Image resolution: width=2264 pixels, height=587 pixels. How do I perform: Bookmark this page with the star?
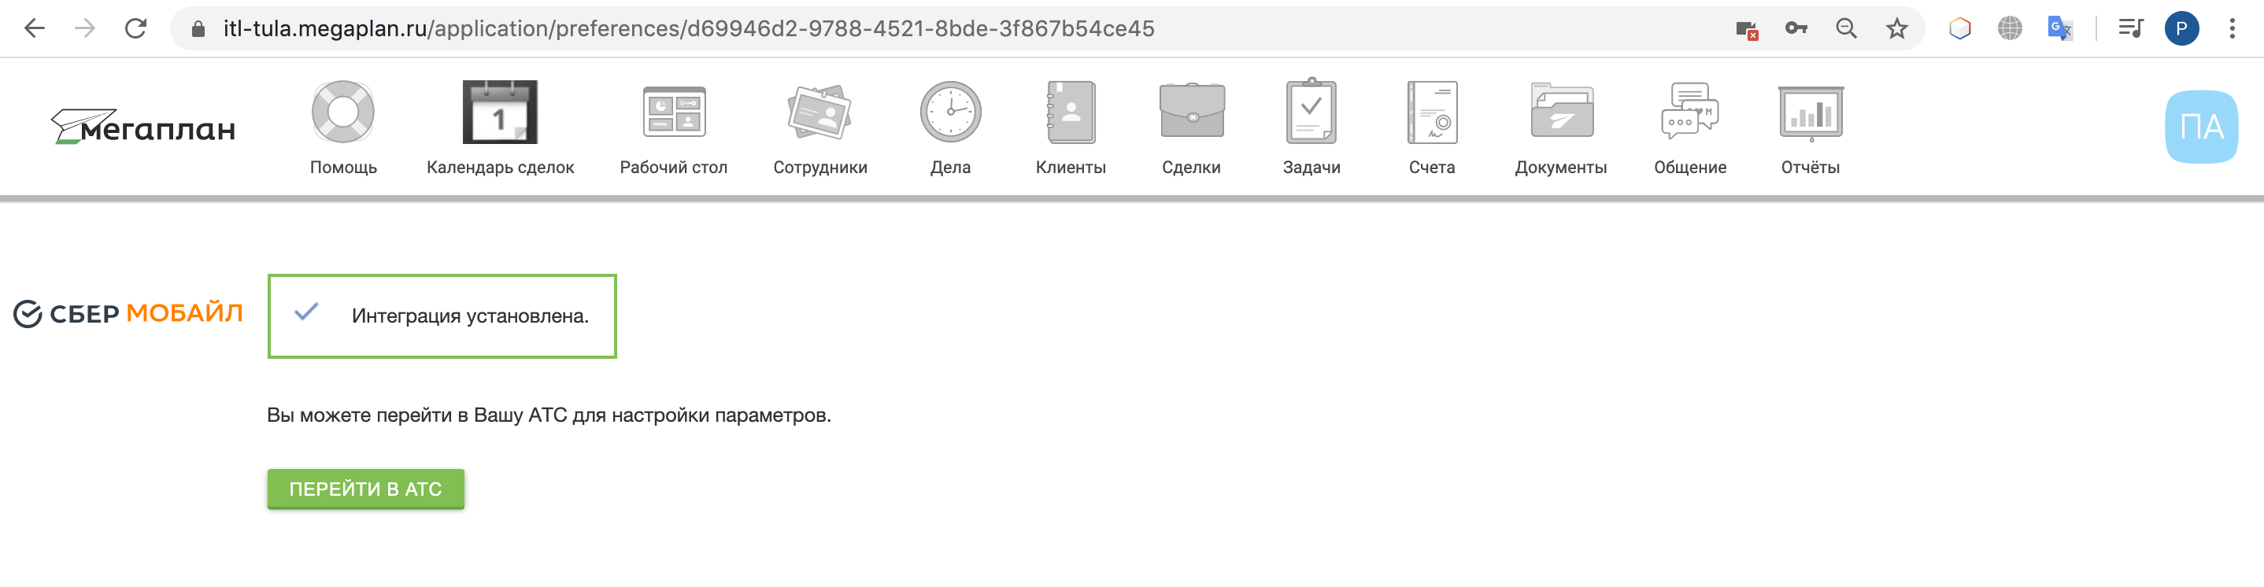[x=1896, y=28]
